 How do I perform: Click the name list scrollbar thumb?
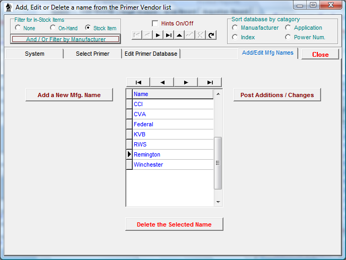pos(218,163)
